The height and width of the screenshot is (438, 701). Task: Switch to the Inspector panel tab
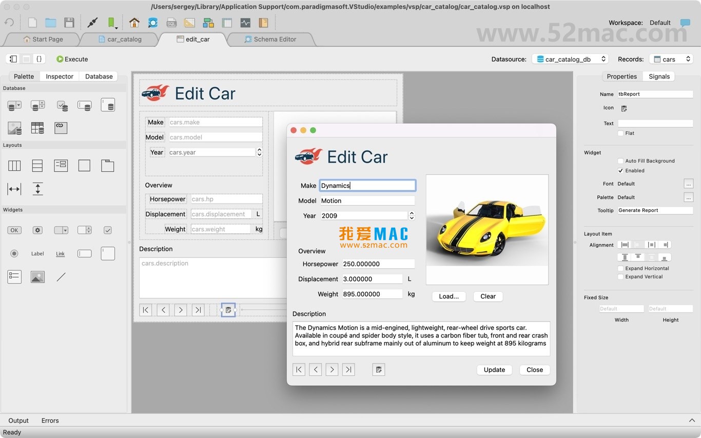tap(60, 76)
